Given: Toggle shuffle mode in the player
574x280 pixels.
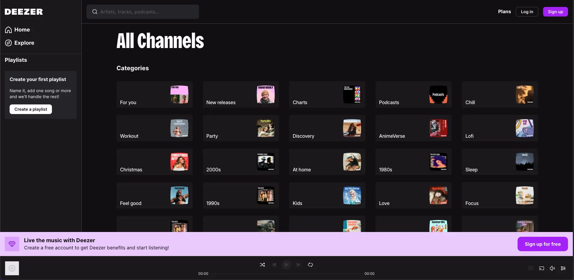Looking at the screenshot, I should pyautogui.click(x=262, y=265).
